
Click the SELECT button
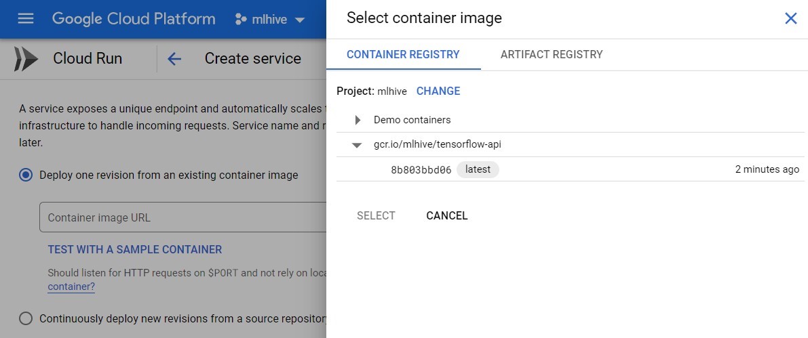376,215
